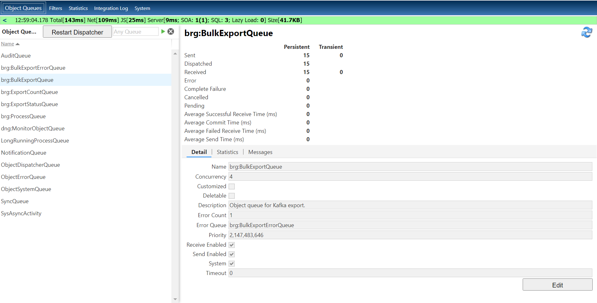The width and height of the screenshot is (597, 303).
Task: Click the Restart Dispatcher button
Action: (x=77, y=32)
